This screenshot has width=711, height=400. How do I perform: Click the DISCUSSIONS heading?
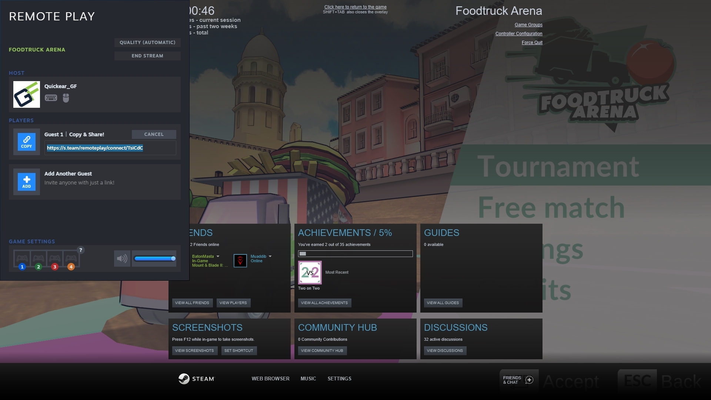(x=456, y=328)
